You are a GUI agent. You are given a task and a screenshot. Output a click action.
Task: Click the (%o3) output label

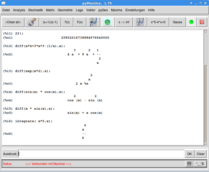8,84
